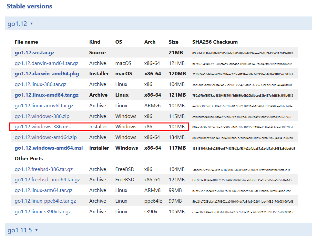Select checksum of go1.12.freebsd-386.tar.gz
The width and height of the screenshot is (317, 244).
pyautogui.click(x=241, y=170)
